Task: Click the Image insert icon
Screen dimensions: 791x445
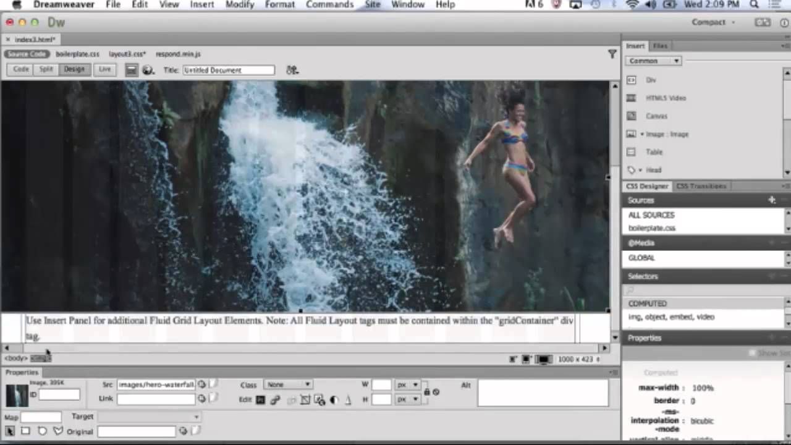Action: click(x=631, y=134)
